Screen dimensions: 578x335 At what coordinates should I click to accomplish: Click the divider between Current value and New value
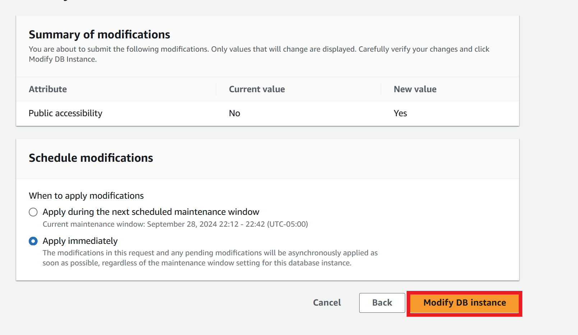(381, 89)
